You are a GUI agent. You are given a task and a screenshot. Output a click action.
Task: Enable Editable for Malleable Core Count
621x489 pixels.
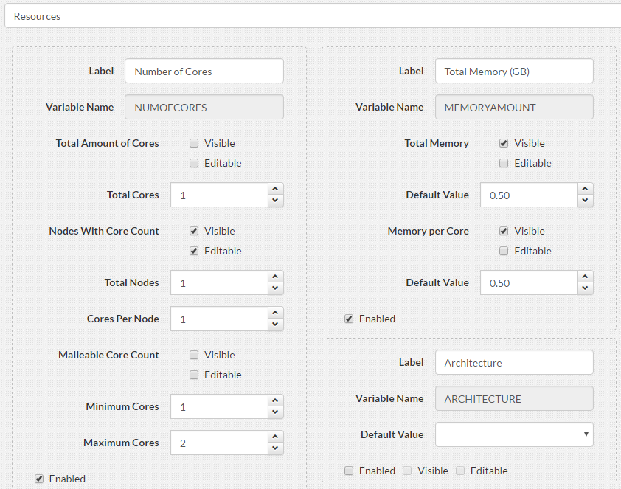tap(194, 375)
